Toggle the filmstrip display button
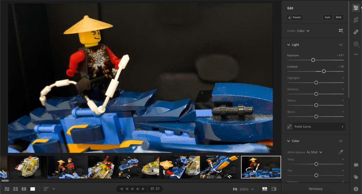The height and width of the screenshot is (194, 362). coord(265,189)
